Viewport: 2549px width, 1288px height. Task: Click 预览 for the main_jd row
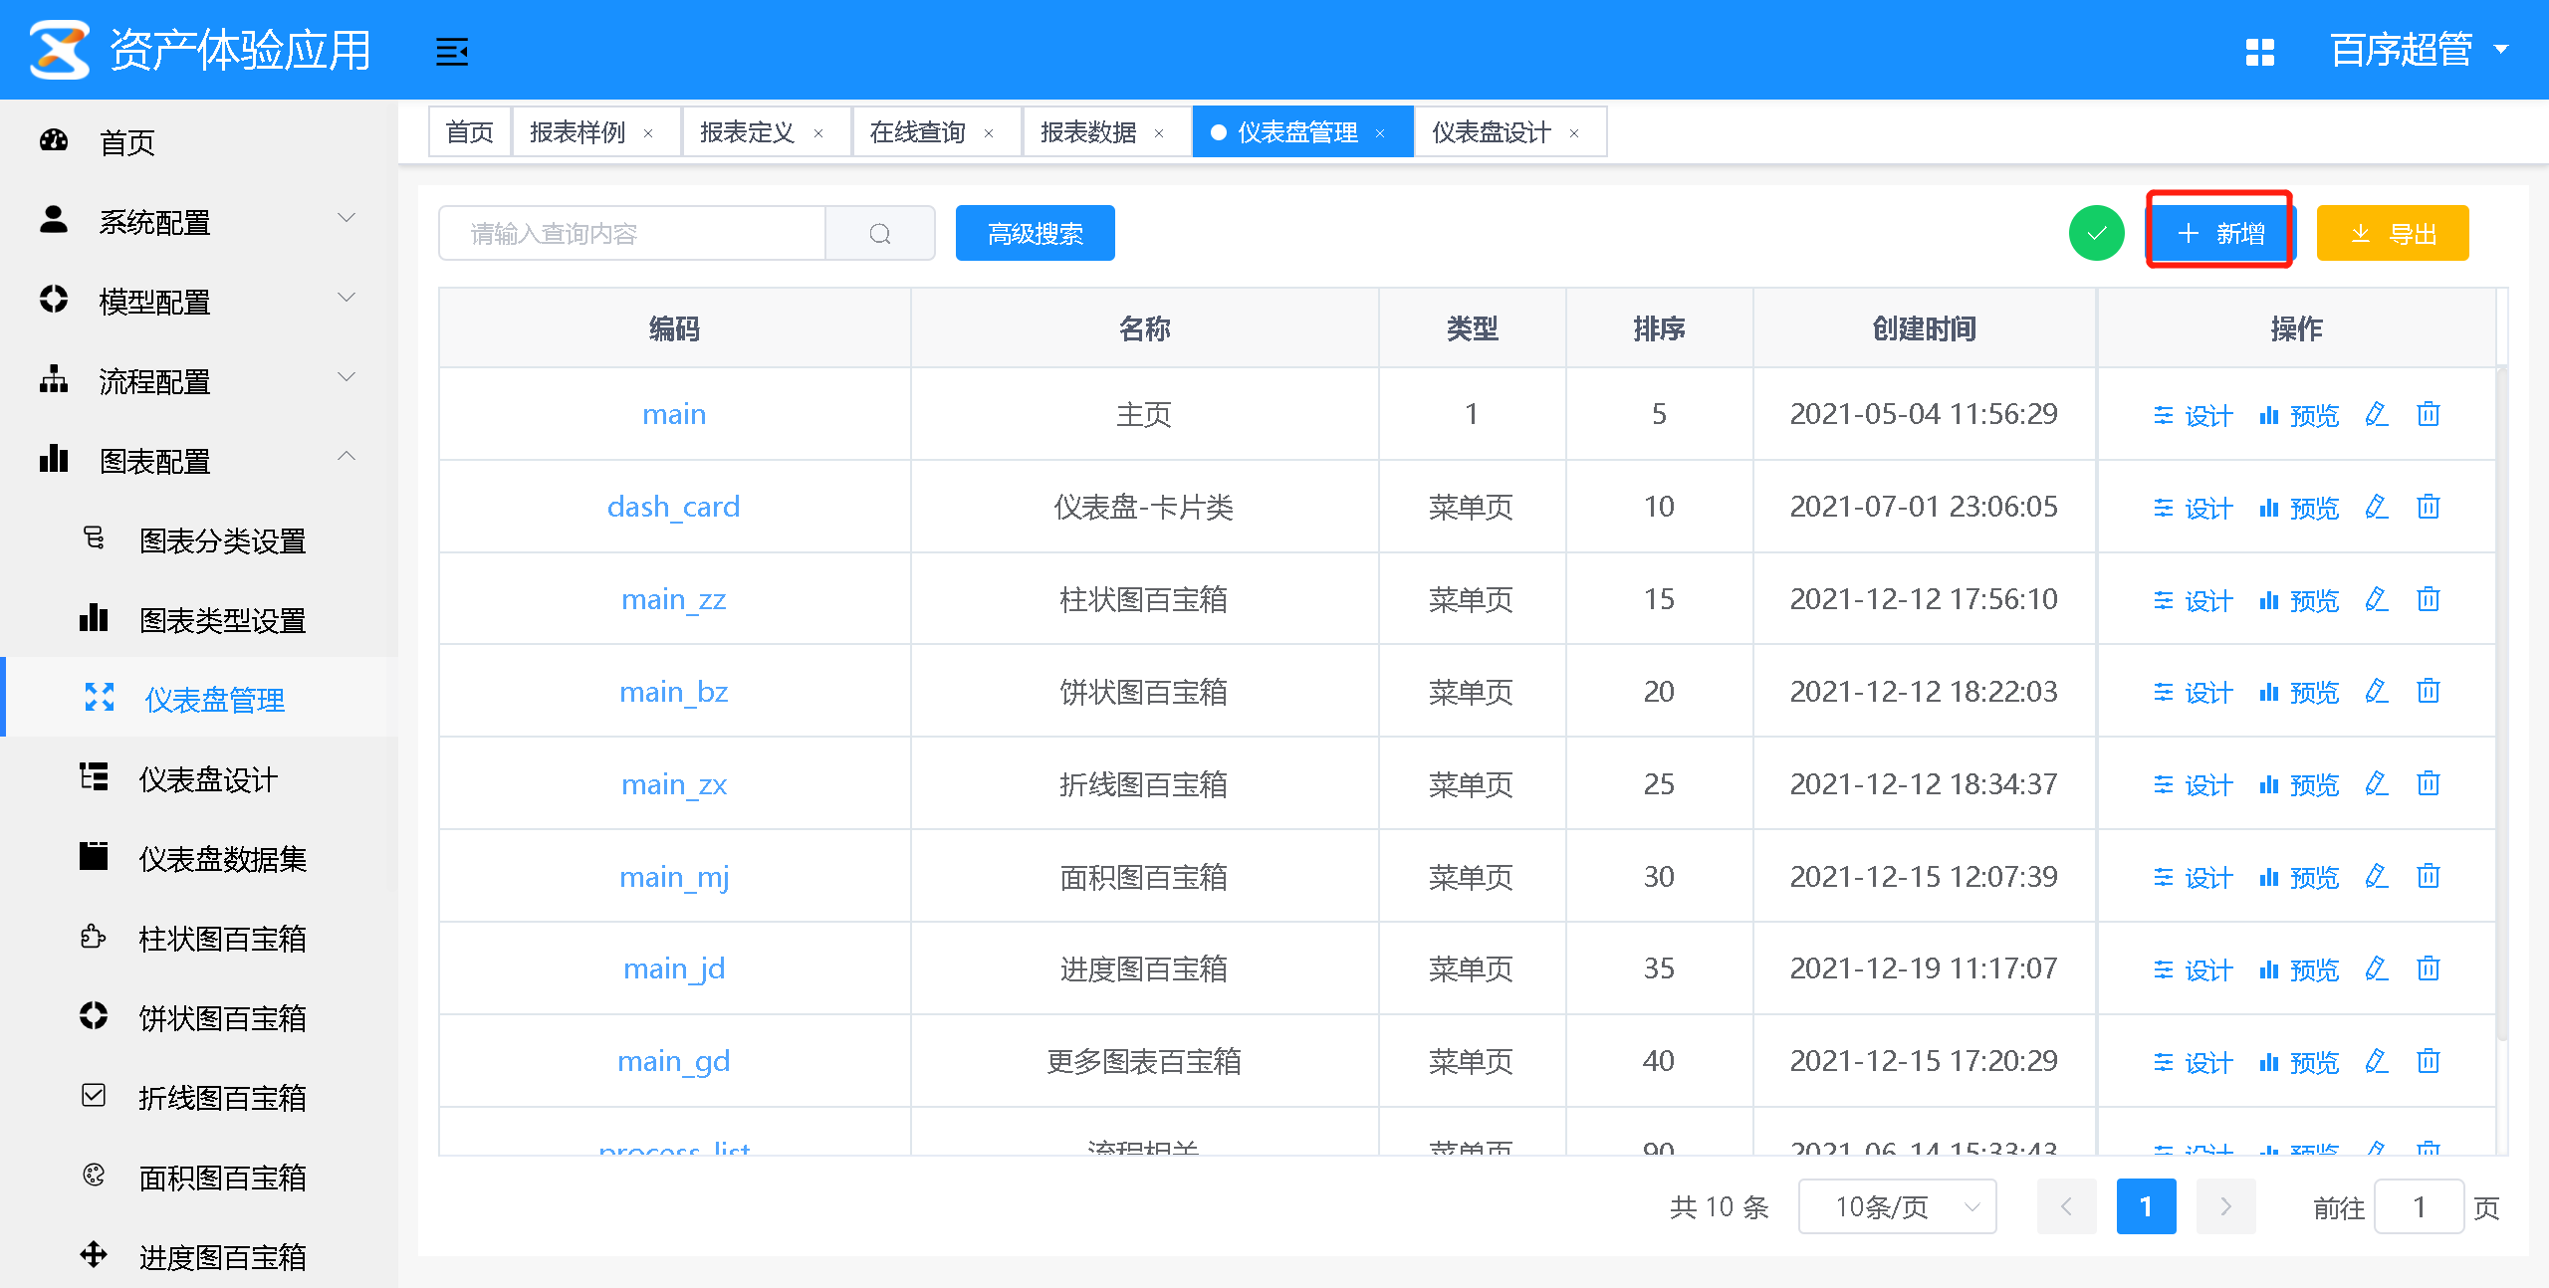[x=2299, y=969]
